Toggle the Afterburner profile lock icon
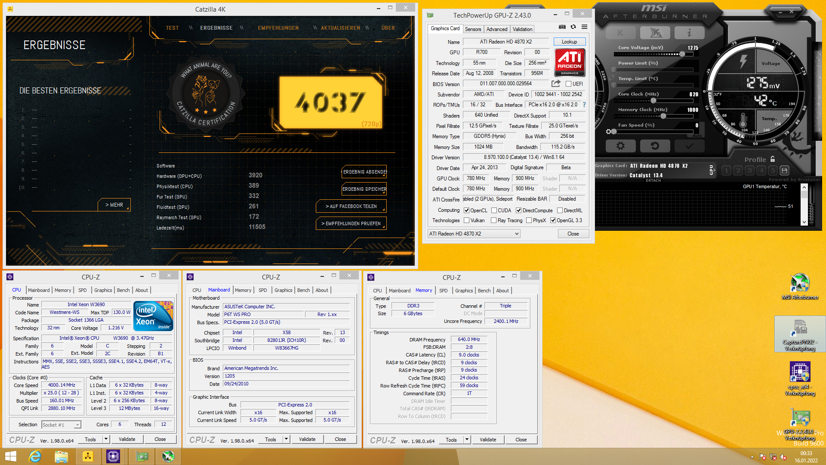Image resolution: width=826 pixels, height=465 pixels. (x=773, y=159)
